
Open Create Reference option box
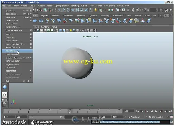pyautogui.click(x=31, y=58)
